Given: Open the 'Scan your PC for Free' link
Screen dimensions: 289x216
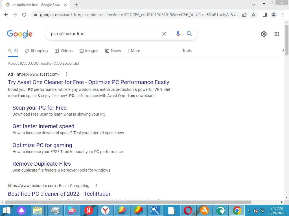Looking at the screenshot, I should click(x=40, y=108).
